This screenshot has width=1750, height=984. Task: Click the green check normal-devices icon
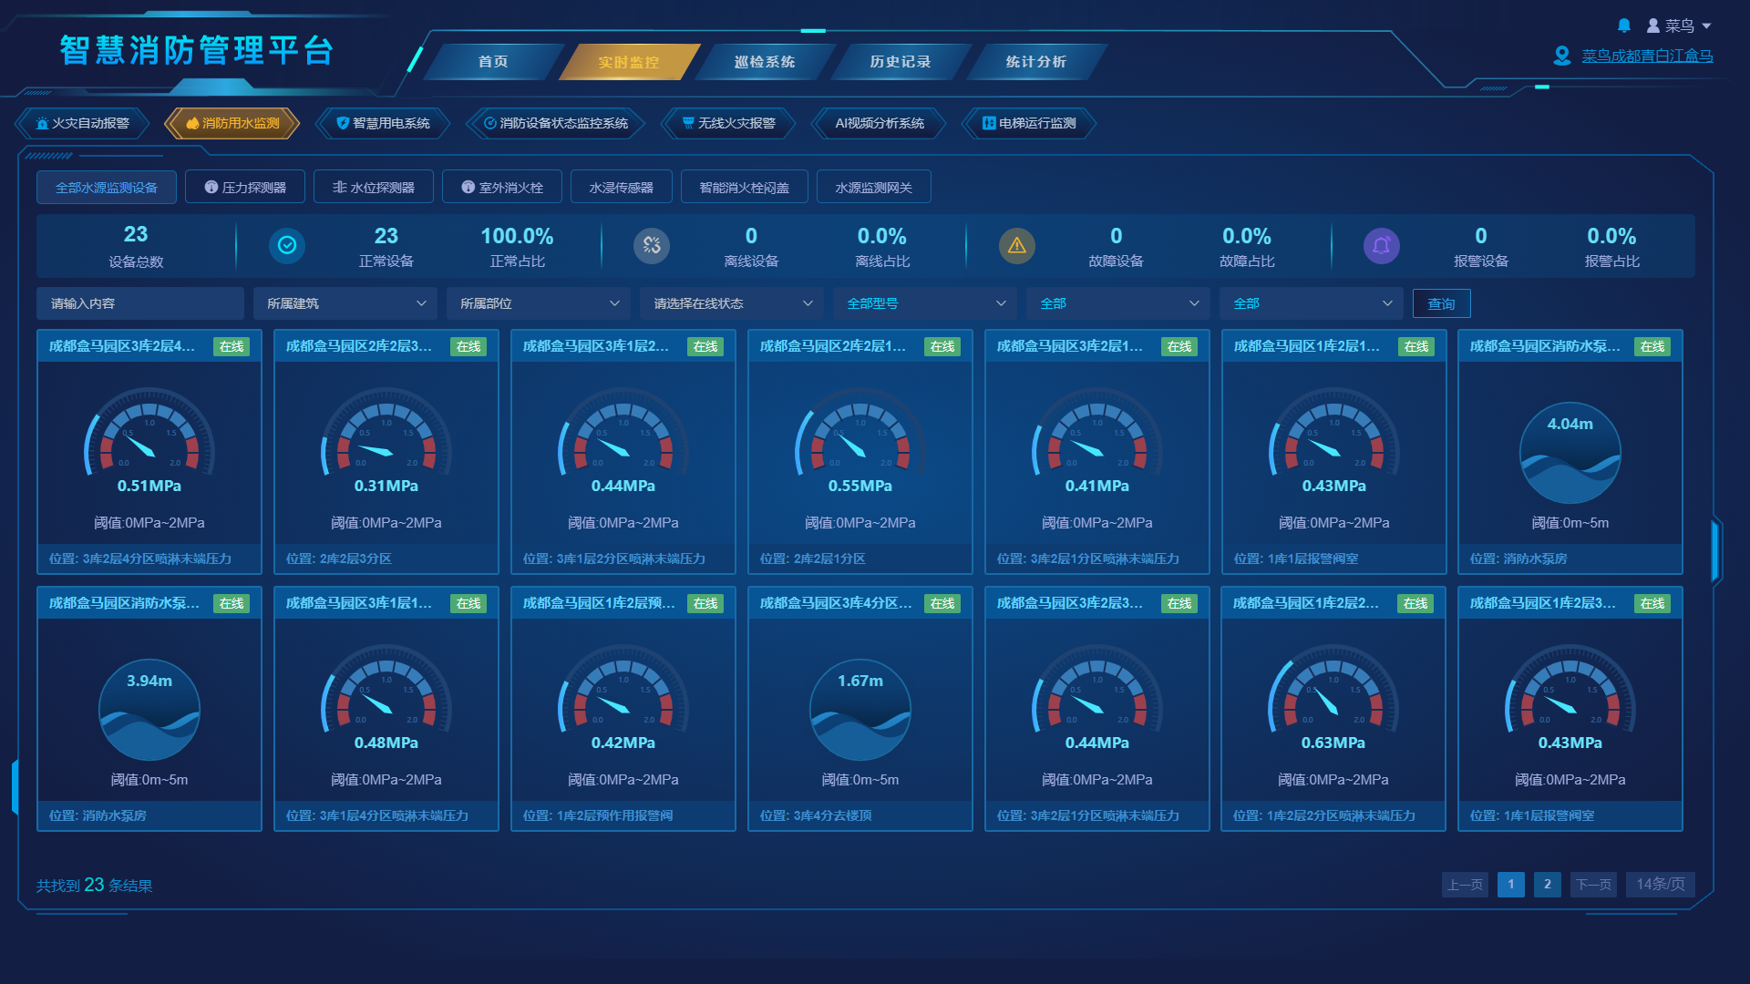click(287, 245)
